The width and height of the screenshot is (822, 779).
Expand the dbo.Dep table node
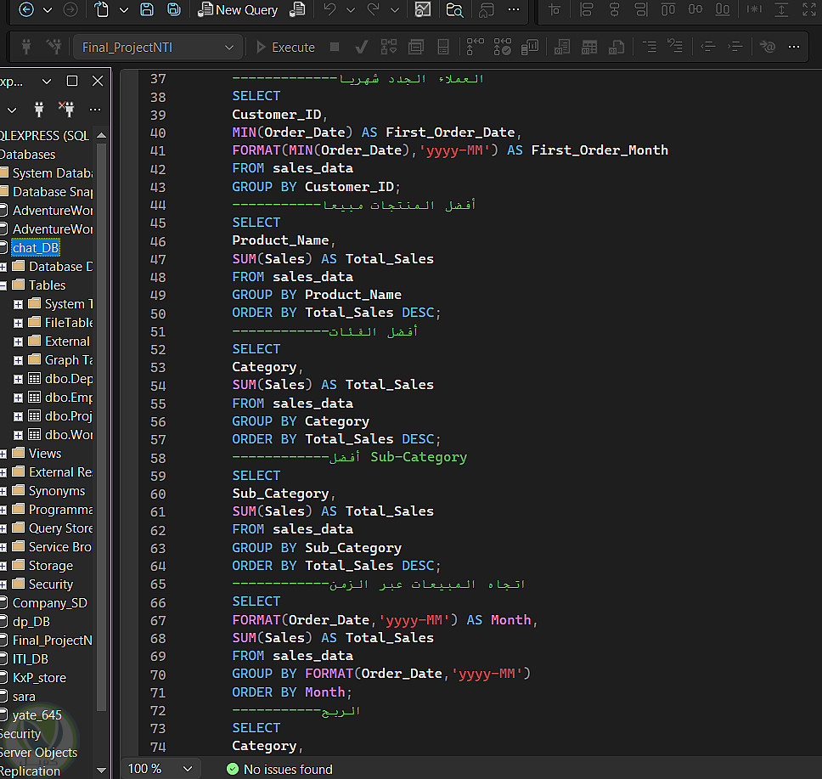point(18,379)
